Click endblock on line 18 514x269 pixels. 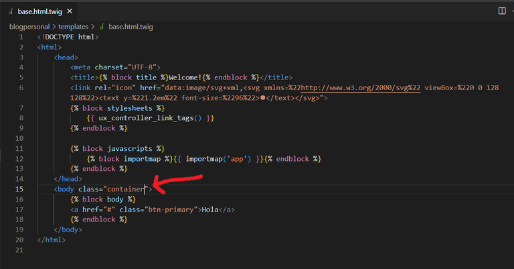(x=98, y=220)
